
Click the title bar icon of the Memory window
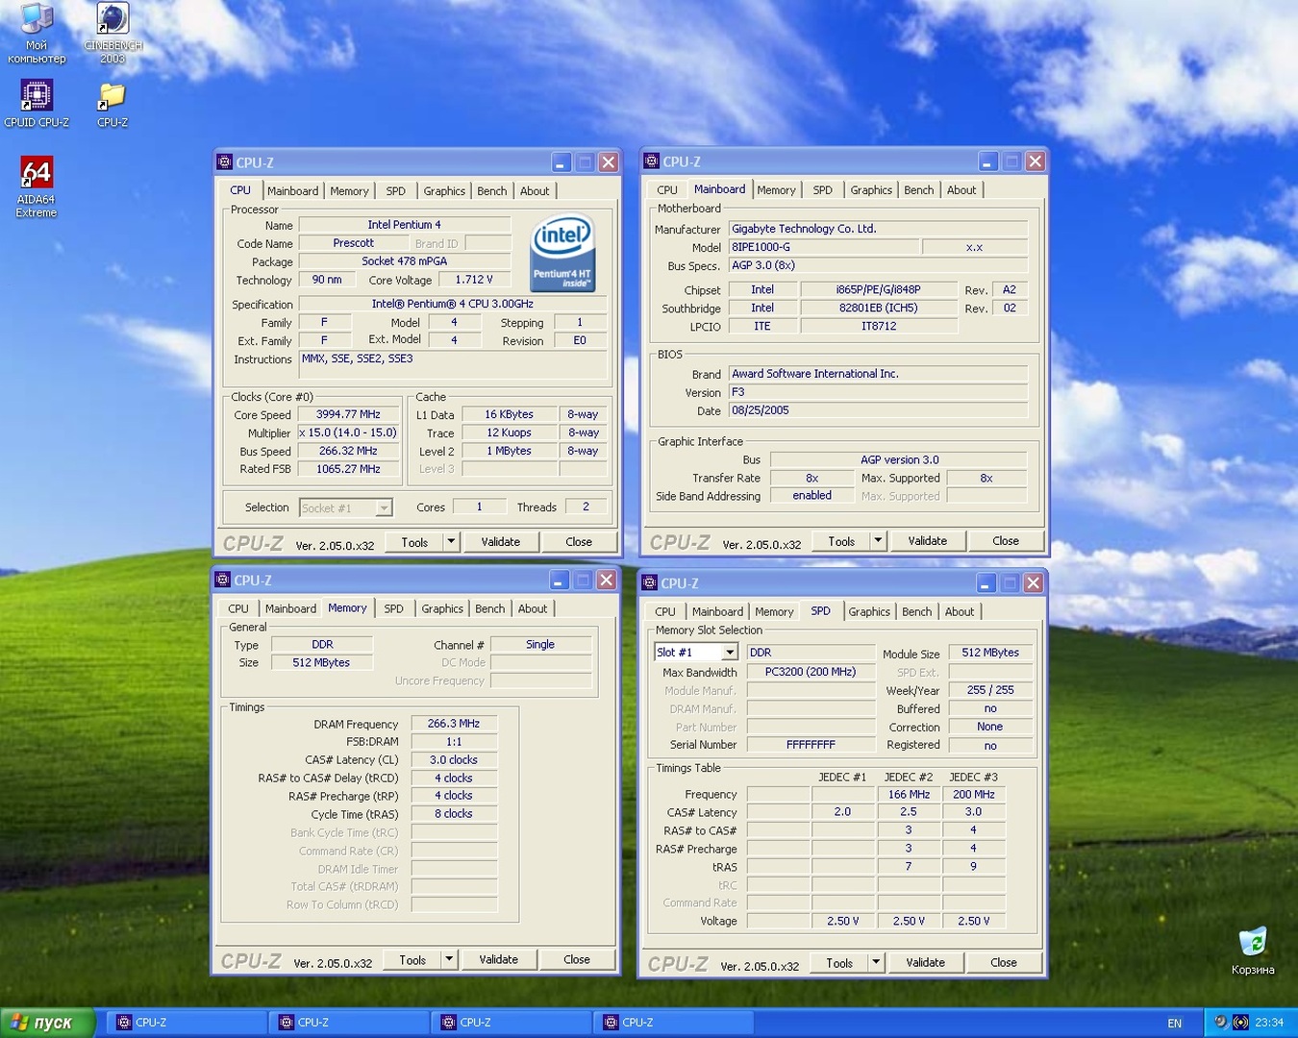[223, 580]
